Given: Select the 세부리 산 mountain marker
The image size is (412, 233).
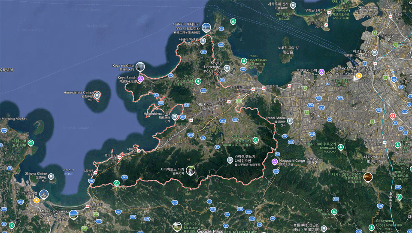Looking at the screenshot, I should tap(334, 212).
